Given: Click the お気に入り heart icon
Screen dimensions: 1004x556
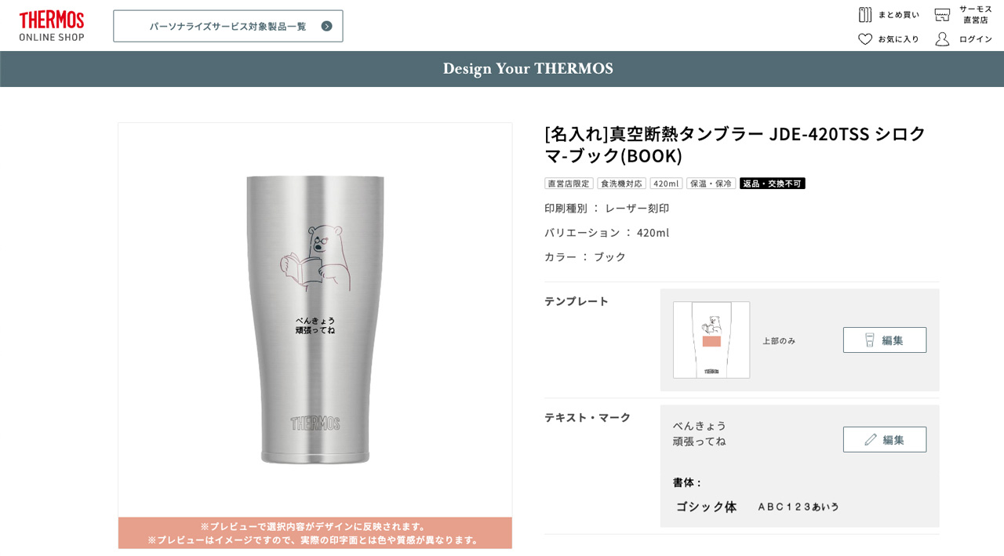Looking at the screenshot, I should coord(865,39).
